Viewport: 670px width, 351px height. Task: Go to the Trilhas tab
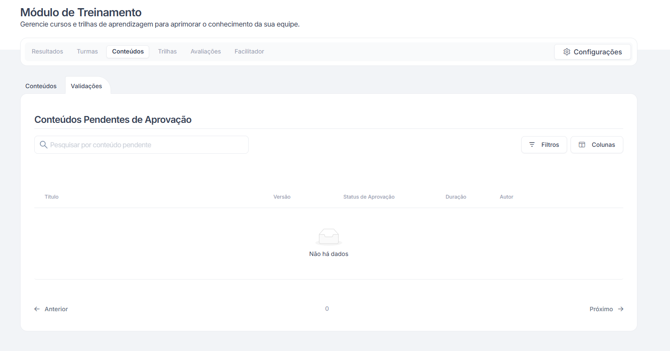click(167, 51)
